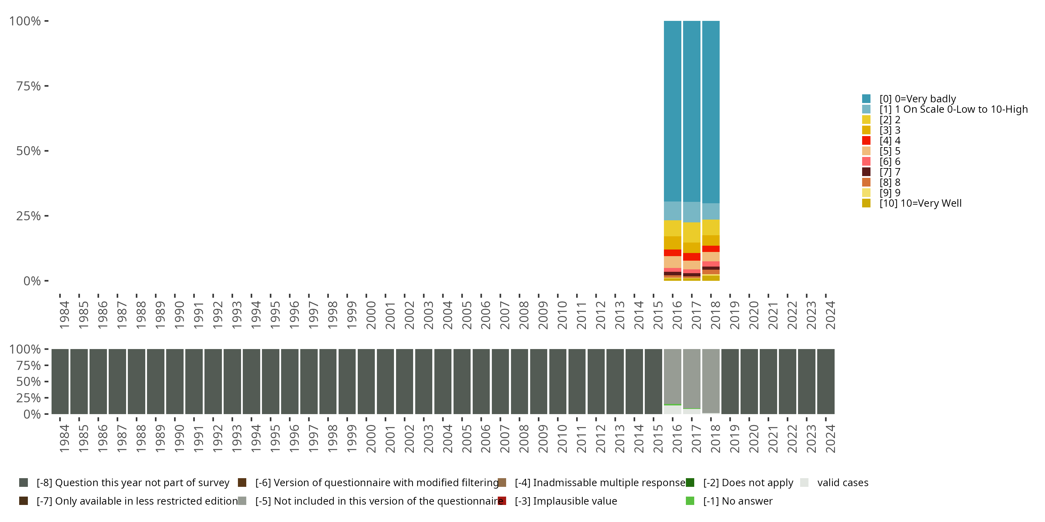The height and width of the screenshot is (522, 1045).
Task: Click the '[-1] No answer' green swatch
Action: 690,501
